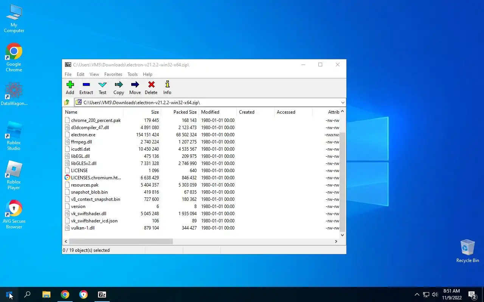Select the libEGL.dll file icon
Viewport: 484px width, 302px height.
67,156
